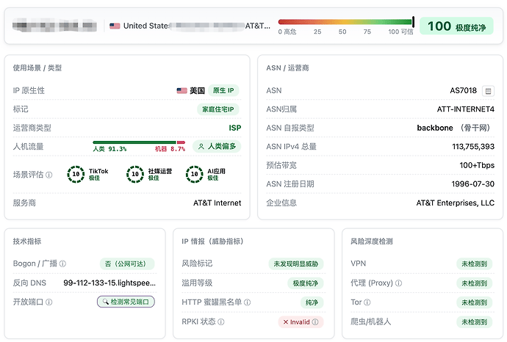This screenshot has height=342, width=507.
Task: Click the 100 极度纯净 score badge
Action: click(x=456, y=26)
